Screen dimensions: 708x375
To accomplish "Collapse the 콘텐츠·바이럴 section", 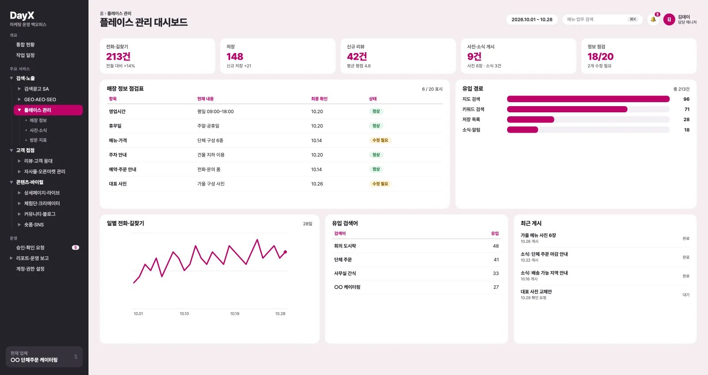I will (x=12, y=182).
